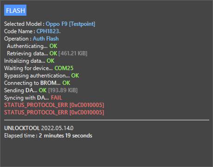Click the Initializing data OK line

29,61
